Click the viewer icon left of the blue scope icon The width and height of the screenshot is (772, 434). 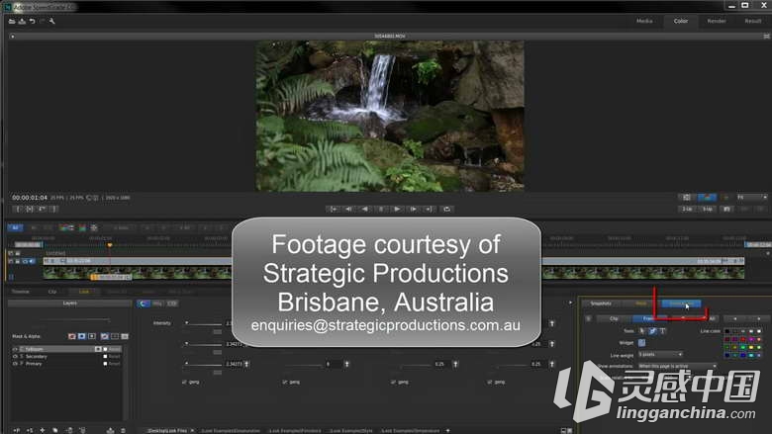point(687,197)
